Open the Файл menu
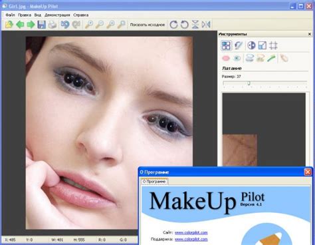 click(x=10, y=15)
